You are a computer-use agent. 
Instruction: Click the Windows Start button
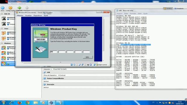pos(3,103)
